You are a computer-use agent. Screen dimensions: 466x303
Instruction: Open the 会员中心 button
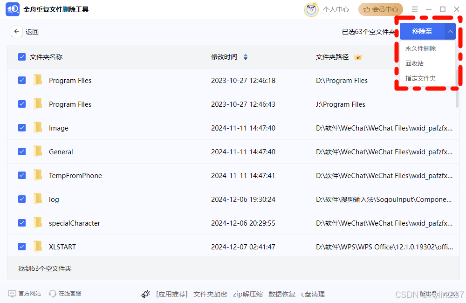[x=381, y=9]
